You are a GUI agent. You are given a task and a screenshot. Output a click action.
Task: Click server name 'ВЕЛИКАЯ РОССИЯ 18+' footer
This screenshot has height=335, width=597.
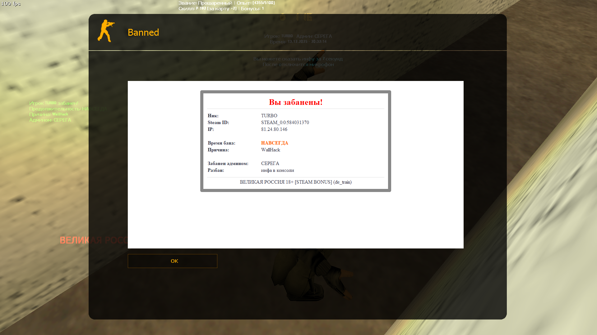(295, 182)
